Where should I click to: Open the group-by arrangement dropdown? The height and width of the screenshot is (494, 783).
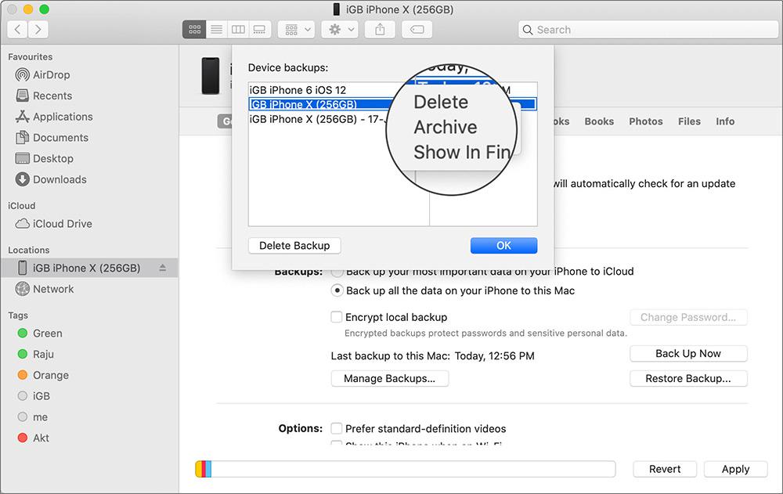tap(297, 30)
